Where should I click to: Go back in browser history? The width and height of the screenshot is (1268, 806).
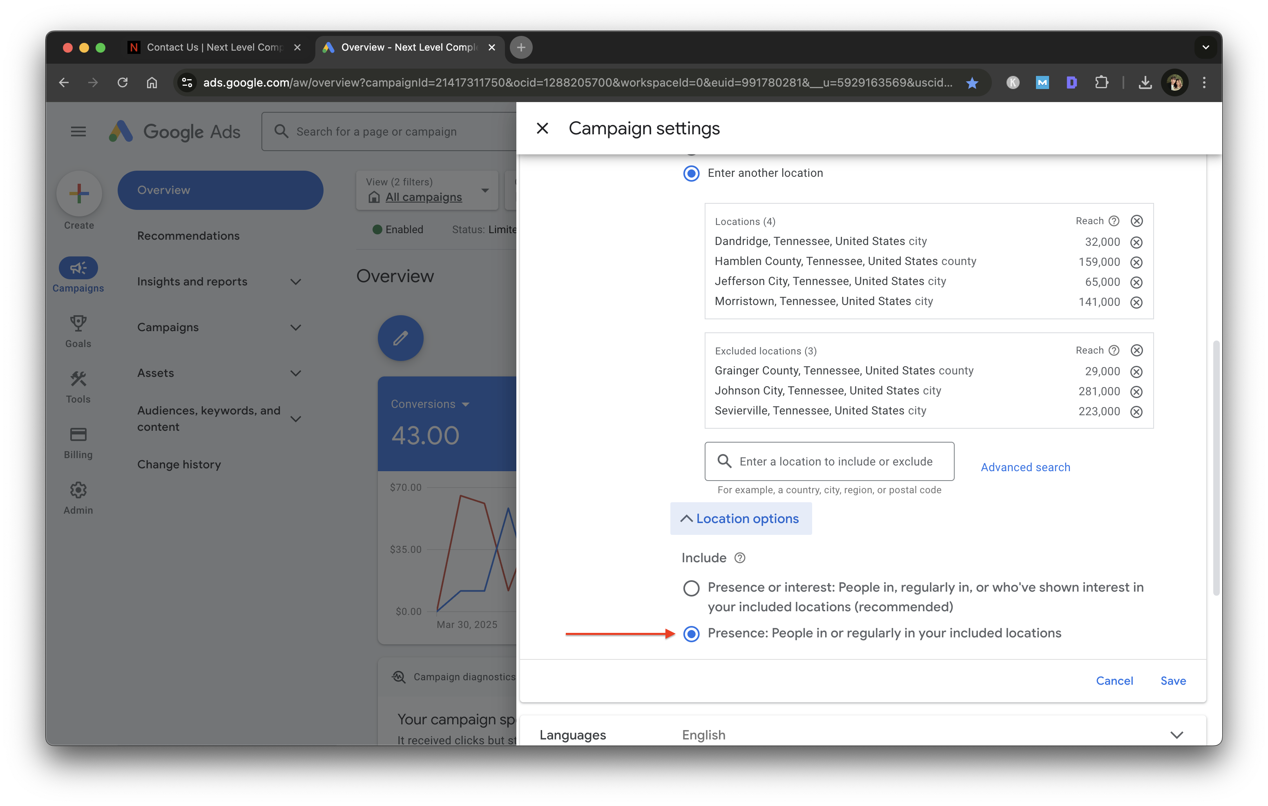64,82
